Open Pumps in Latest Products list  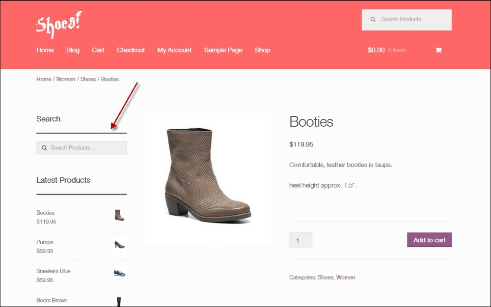tap(45, 242)
